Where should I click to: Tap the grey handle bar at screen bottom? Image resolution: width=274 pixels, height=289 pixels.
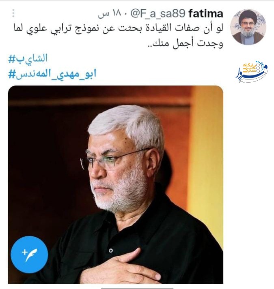(x=137, y=288)
